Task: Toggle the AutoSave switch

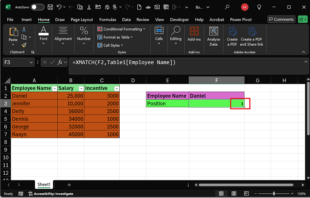Action: 37,7
